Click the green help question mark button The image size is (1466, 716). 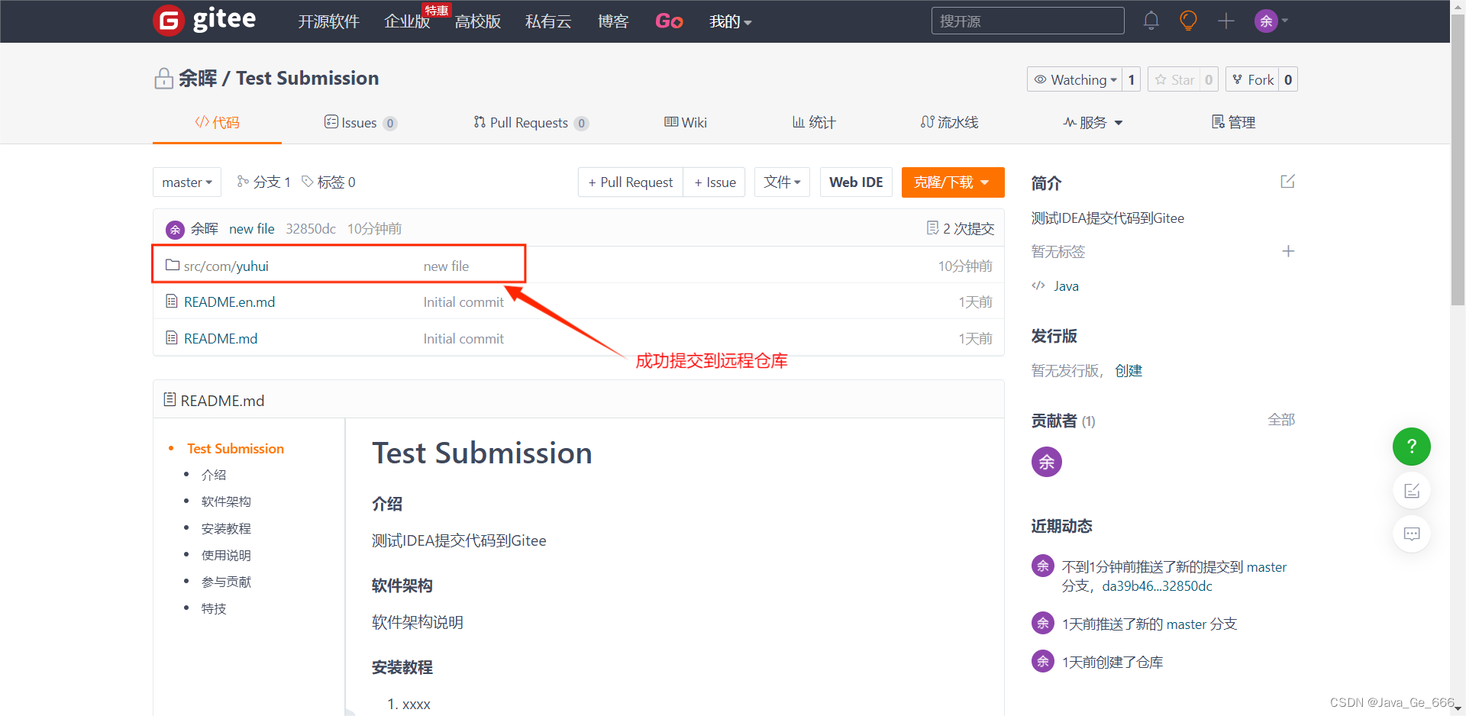[1411, 447]
